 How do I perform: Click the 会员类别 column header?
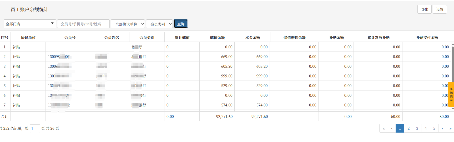point(147,37)
